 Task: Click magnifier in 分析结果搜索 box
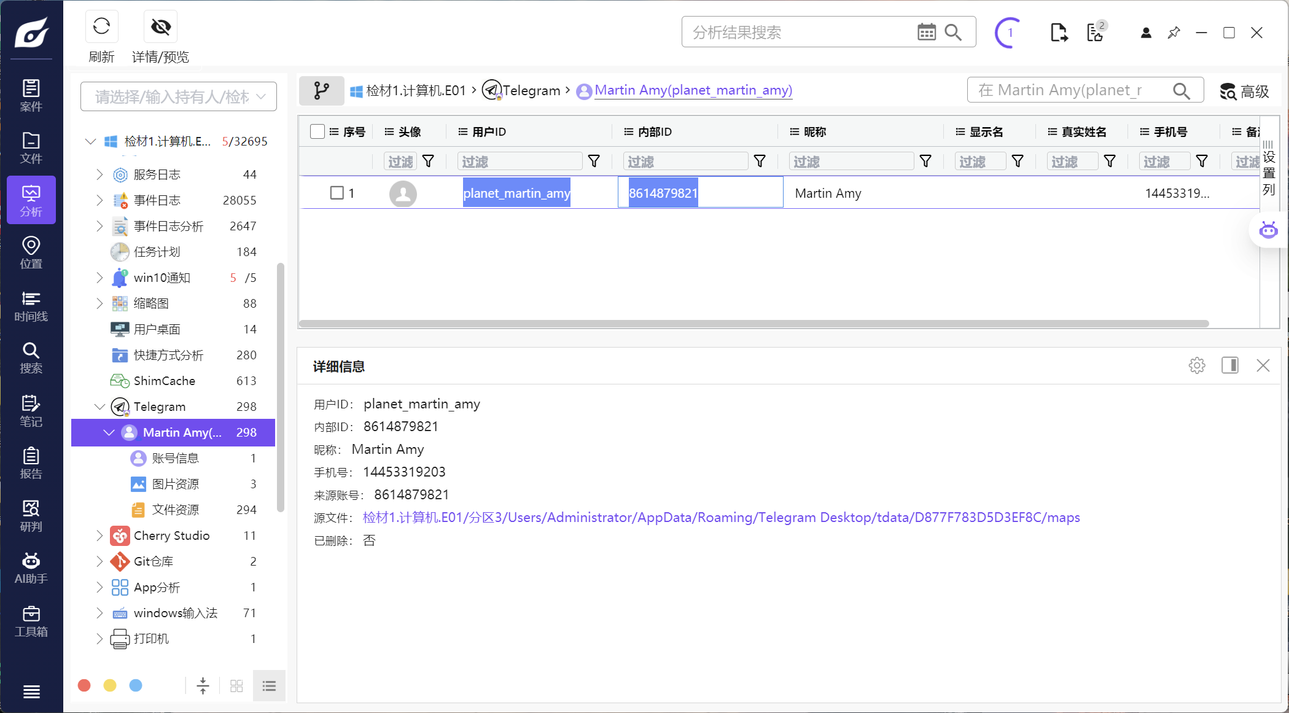click(953, 32)
